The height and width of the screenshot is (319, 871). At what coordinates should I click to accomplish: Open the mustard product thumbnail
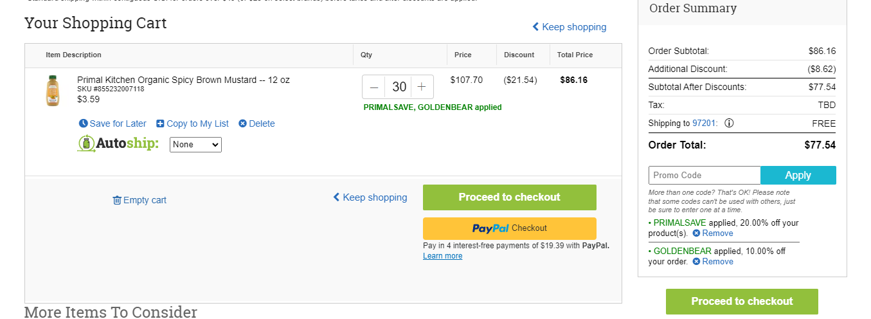tap(52, 91)
